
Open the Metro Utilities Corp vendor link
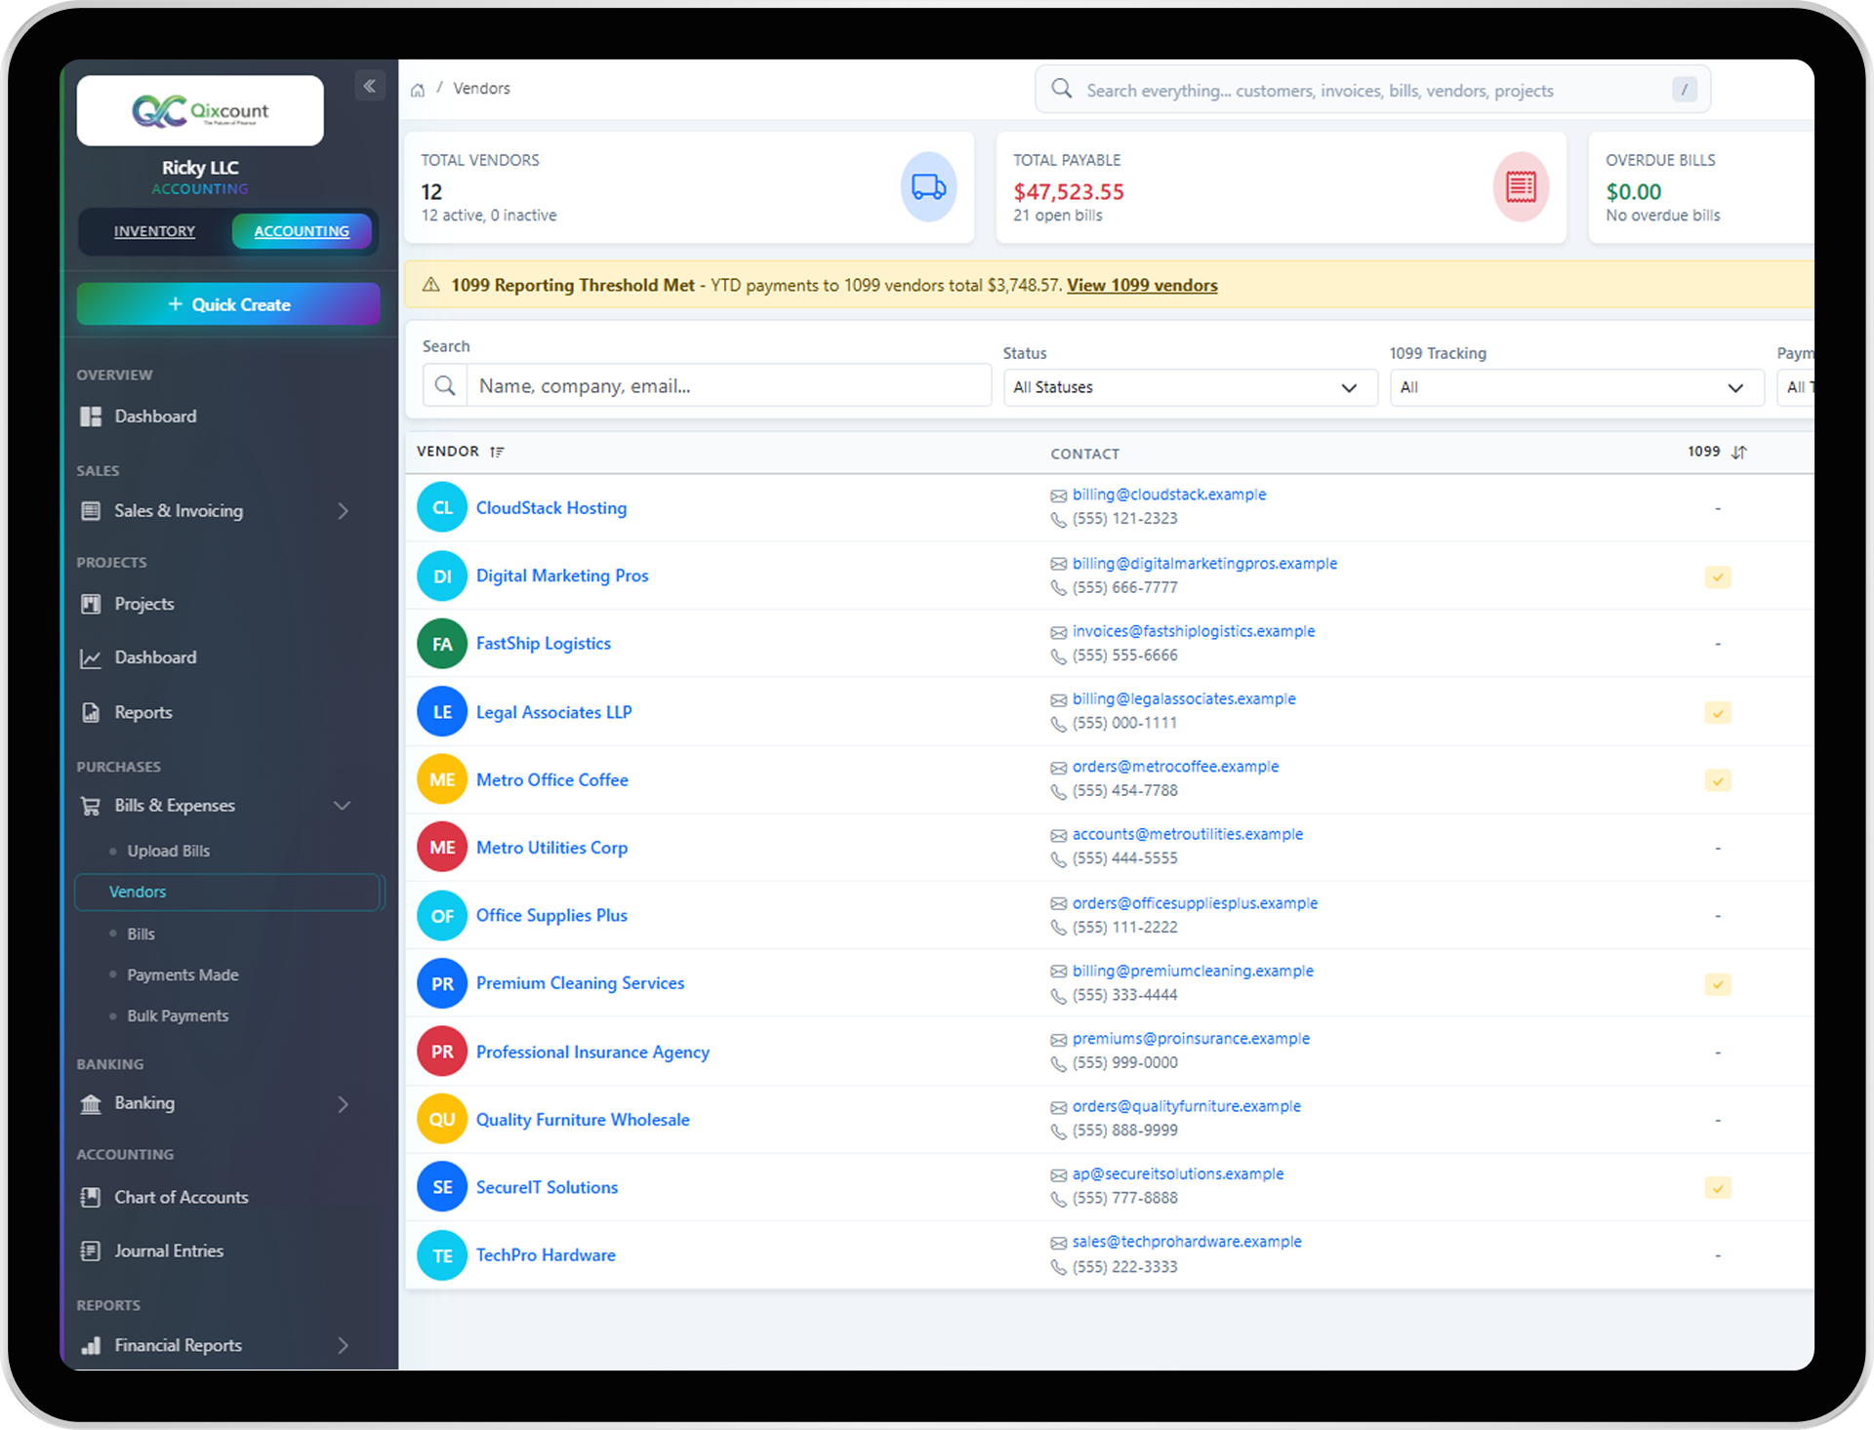tap(551, 848)
